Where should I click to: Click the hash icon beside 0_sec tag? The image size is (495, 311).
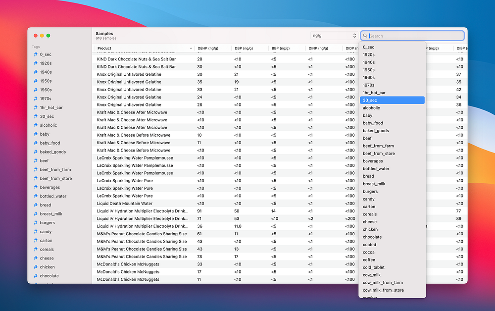pos(36,54)
